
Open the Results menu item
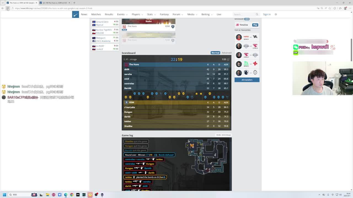pyautogui.click(x=109, y=14)
